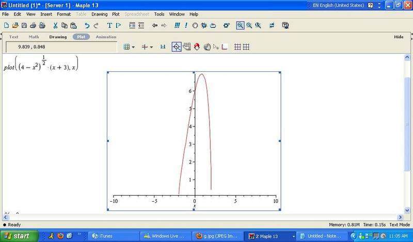Click the vertical scrollbar thumb

(x=407, y=124)
